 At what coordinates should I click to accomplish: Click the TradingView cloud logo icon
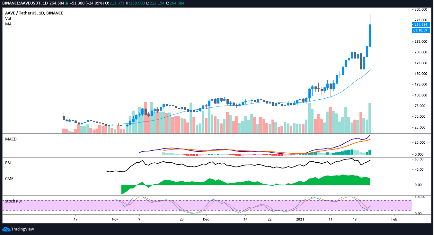tap(6, 229)
